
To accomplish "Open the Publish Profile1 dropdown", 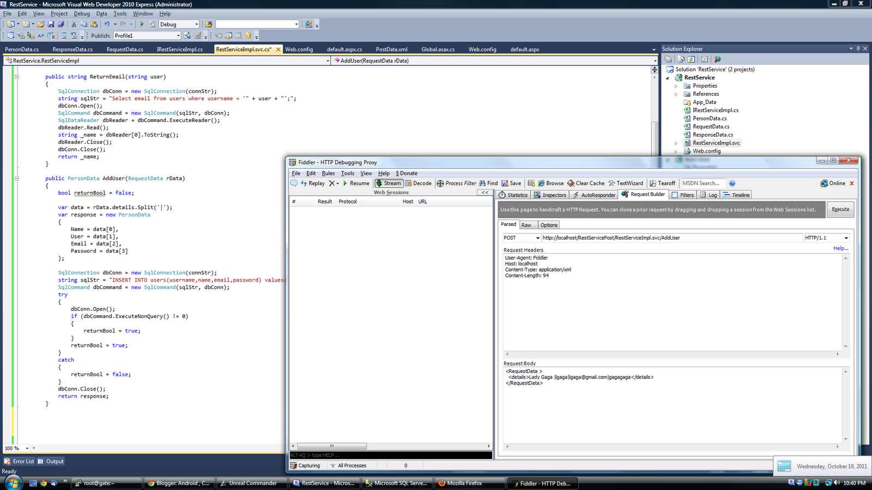I will click(x=178, y=35).
